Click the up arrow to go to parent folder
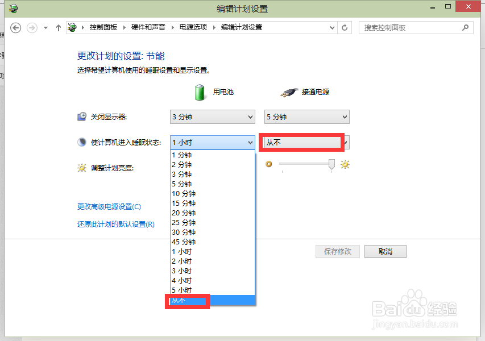The height and width of the screenshot is (341, 485). coord(59,27)
